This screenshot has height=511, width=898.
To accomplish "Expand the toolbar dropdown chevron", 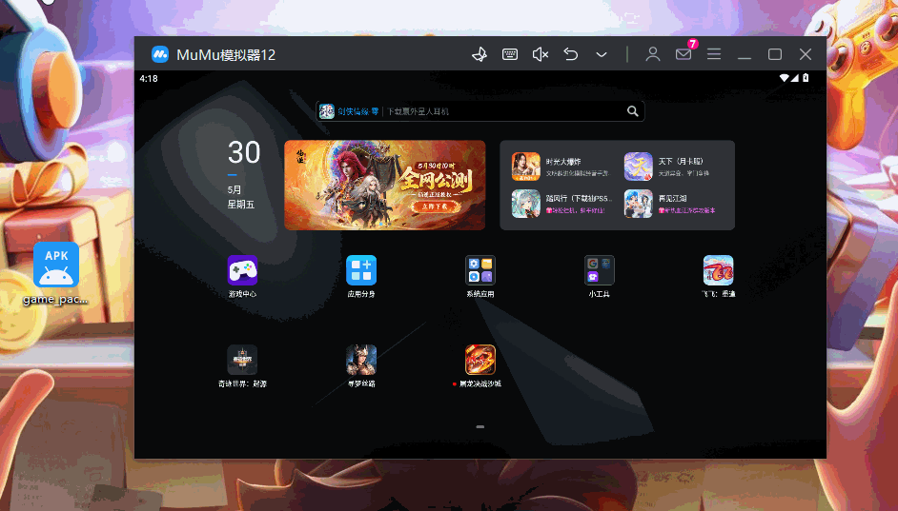I will point(602,55).
